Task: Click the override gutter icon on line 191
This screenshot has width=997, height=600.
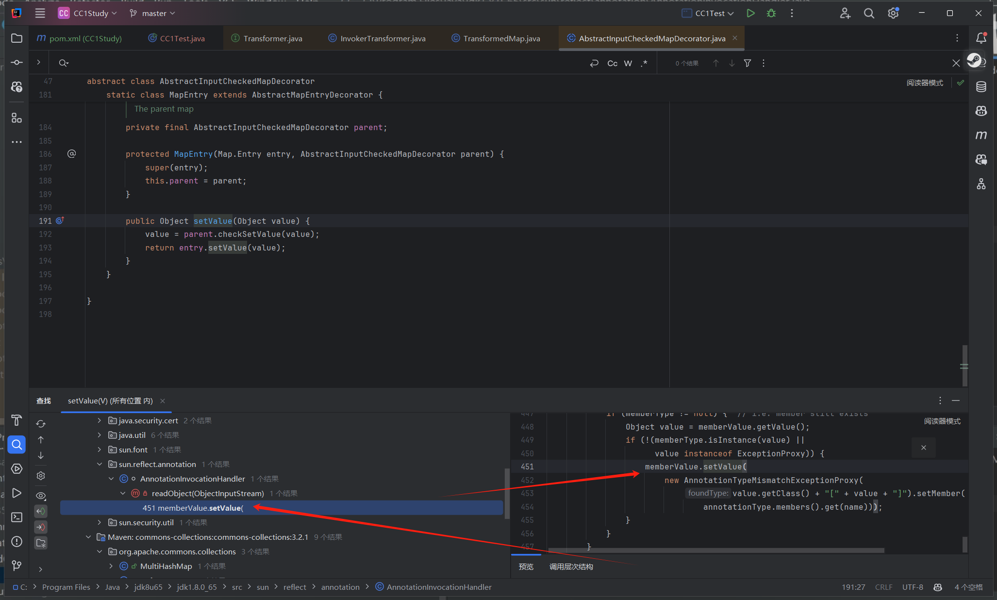Action: [x=60, y=220]
